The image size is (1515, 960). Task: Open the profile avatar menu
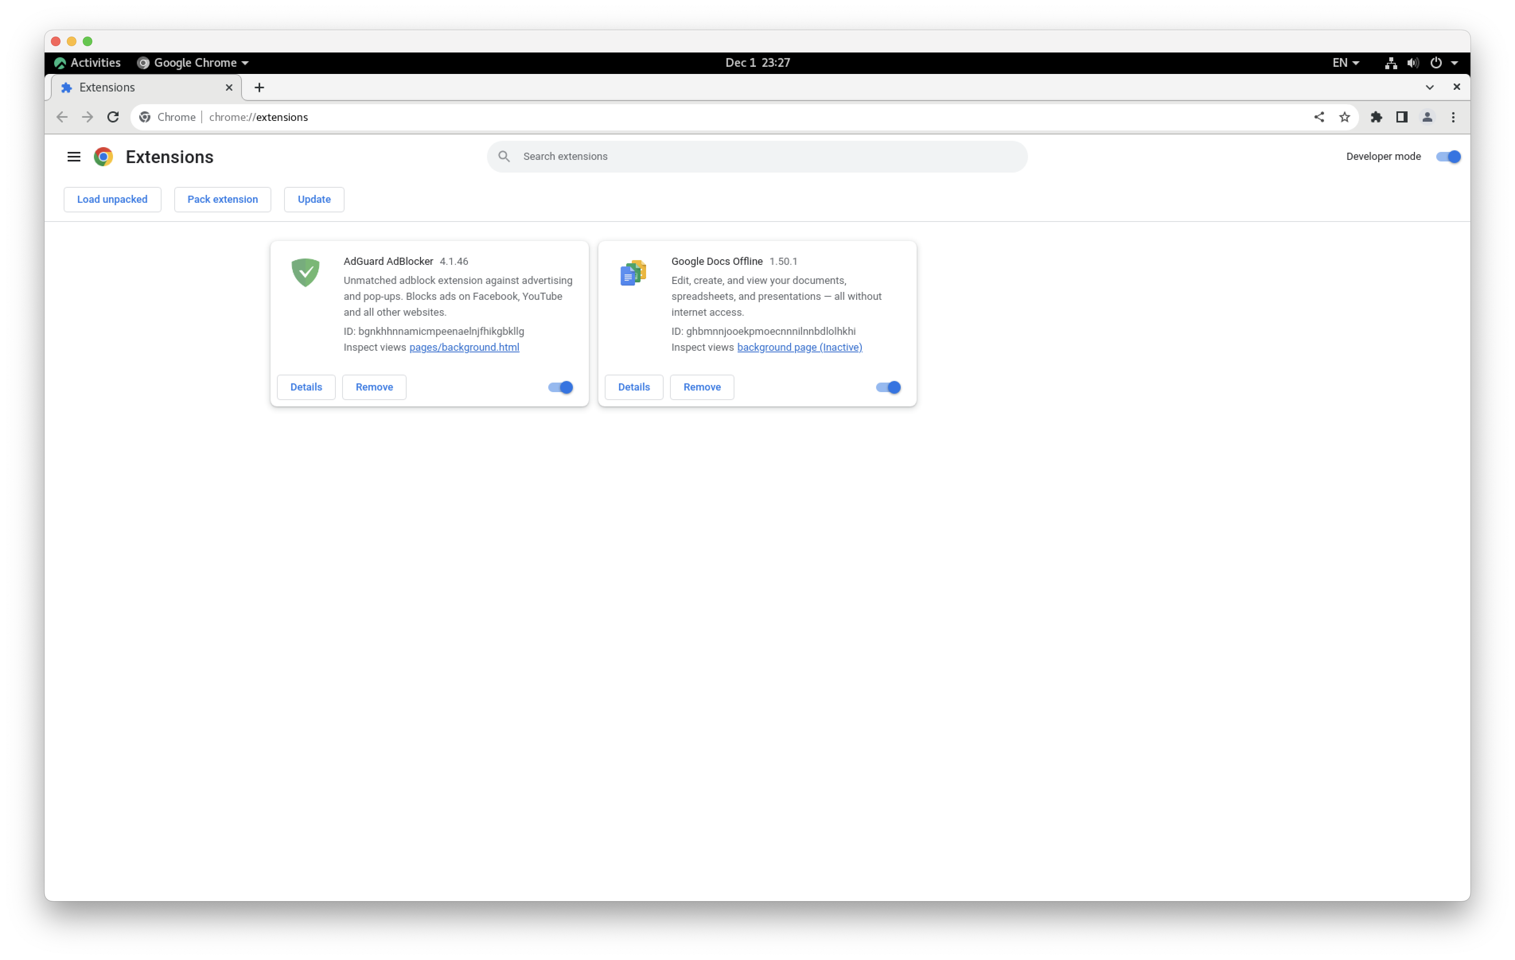1427,117
